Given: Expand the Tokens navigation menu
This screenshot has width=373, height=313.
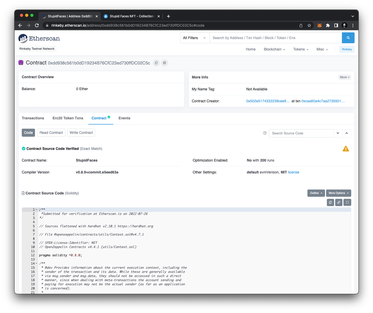Looking at the screenshot, I should click(x=301, y=49).
